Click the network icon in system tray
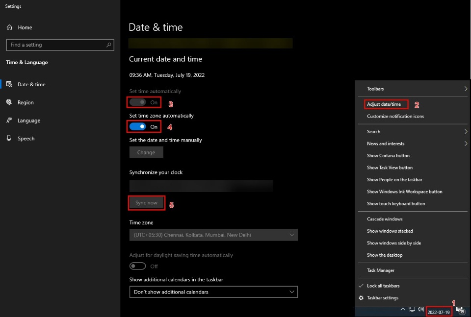The width and height of the screenshot is (471, 317). click(412, 310)
